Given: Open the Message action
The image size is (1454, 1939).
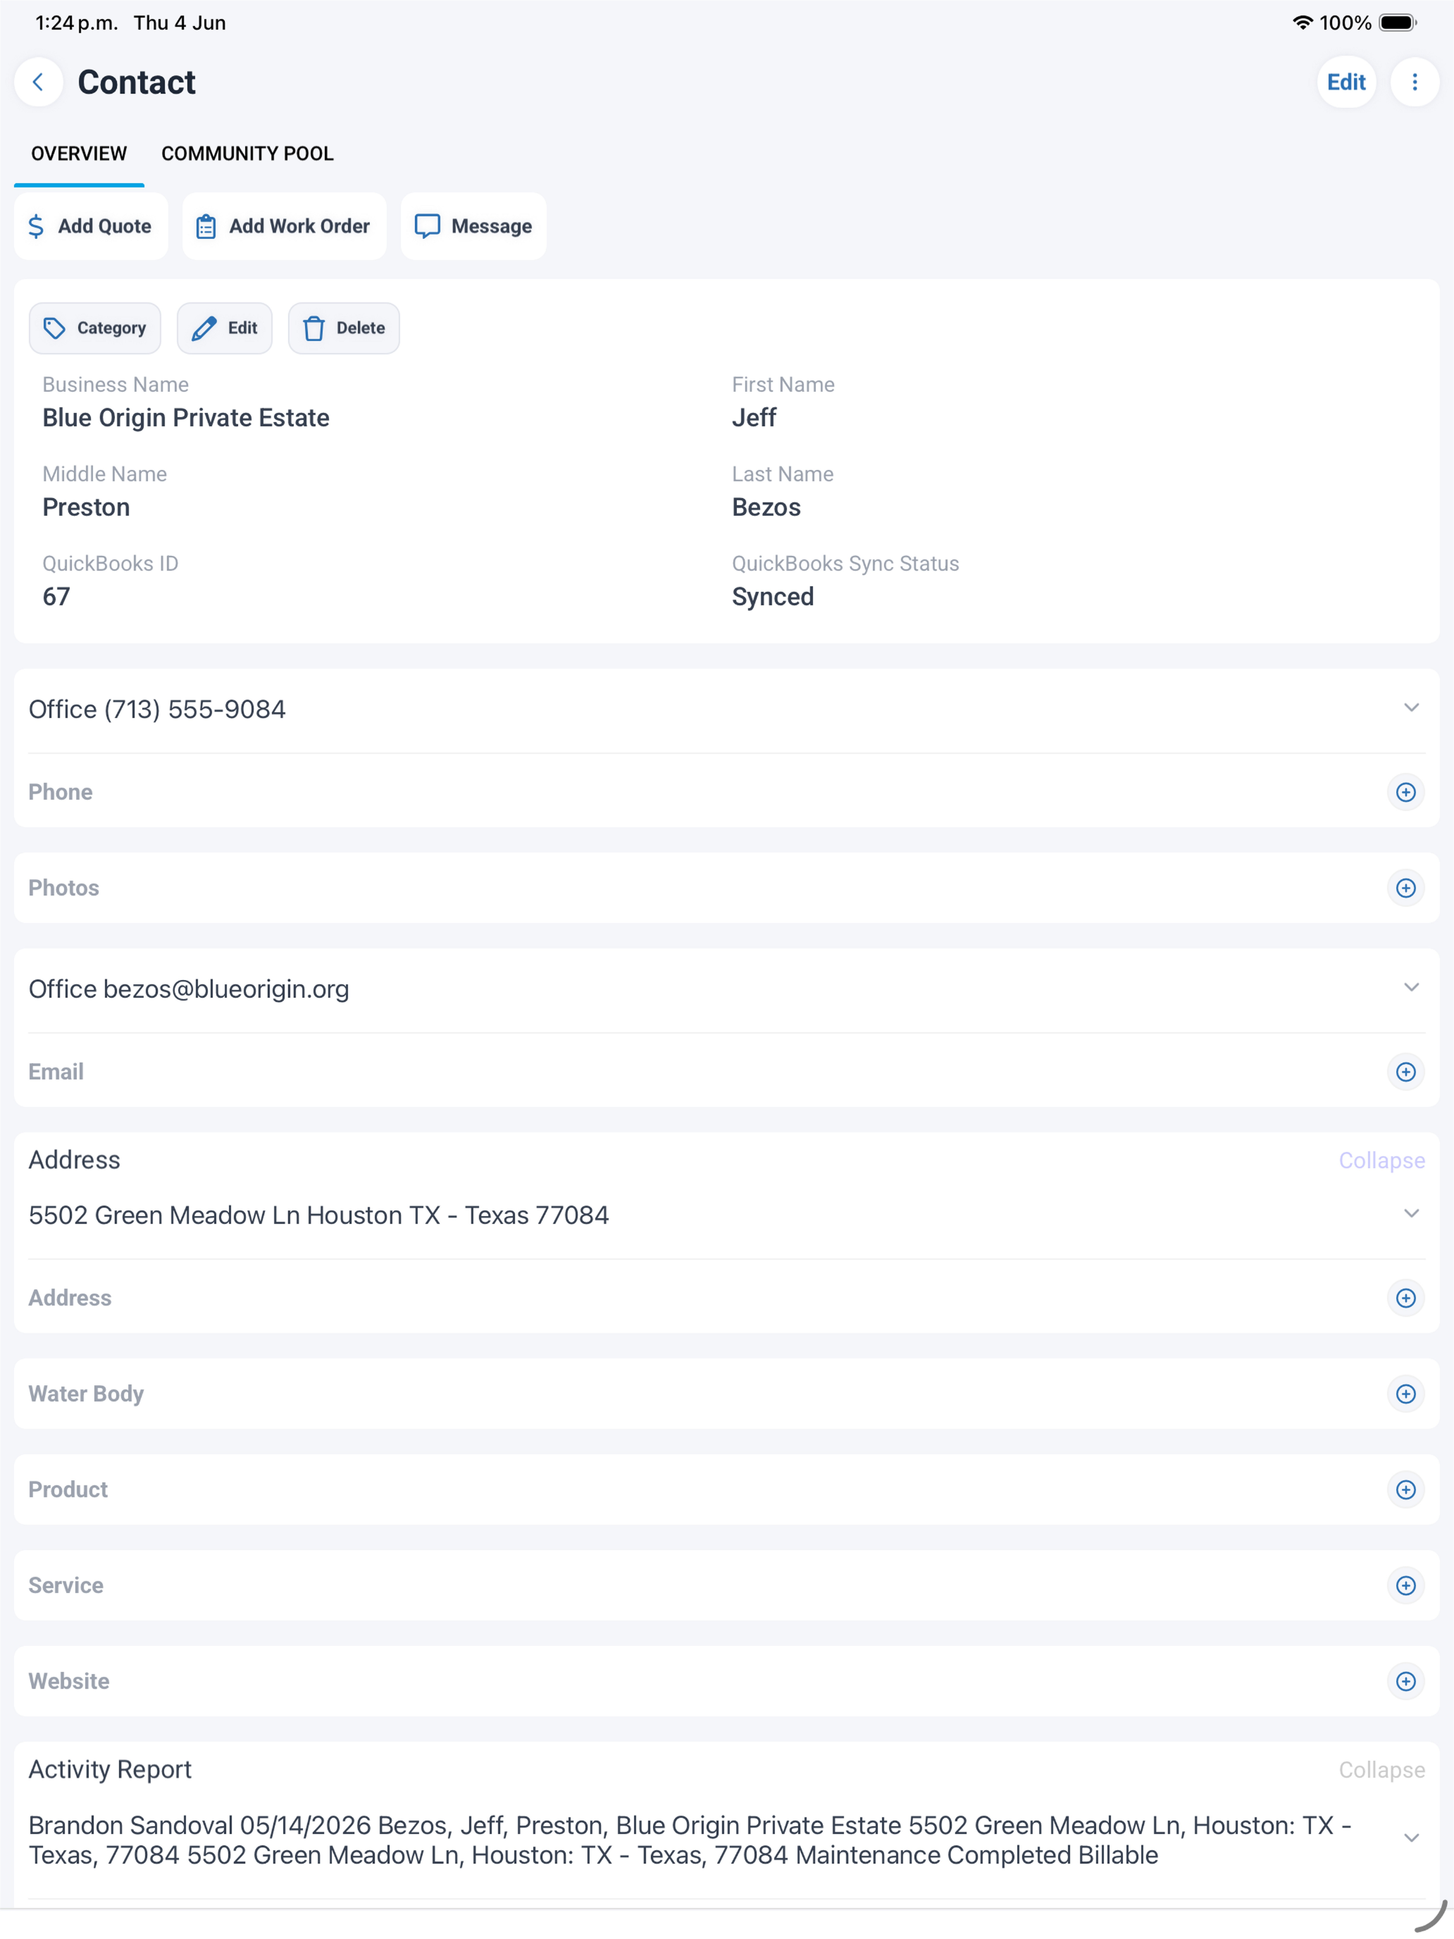Looking at the screenshot, I should click(473, 226).
